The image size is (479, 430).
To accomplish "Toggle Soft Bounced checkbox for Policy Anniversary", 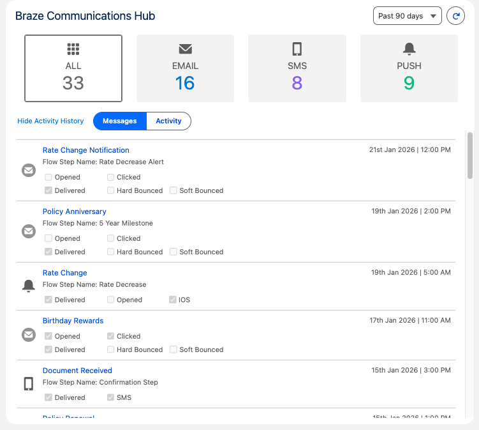I will [x=173, y=252].
